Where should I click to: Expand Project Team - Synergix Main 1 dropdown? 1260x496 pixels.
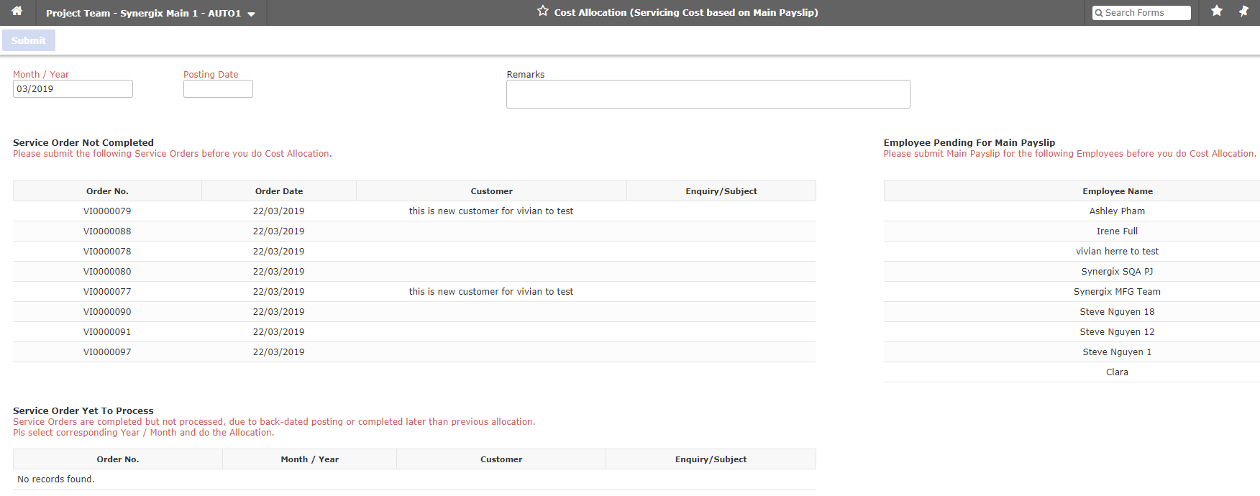[251, 14]
